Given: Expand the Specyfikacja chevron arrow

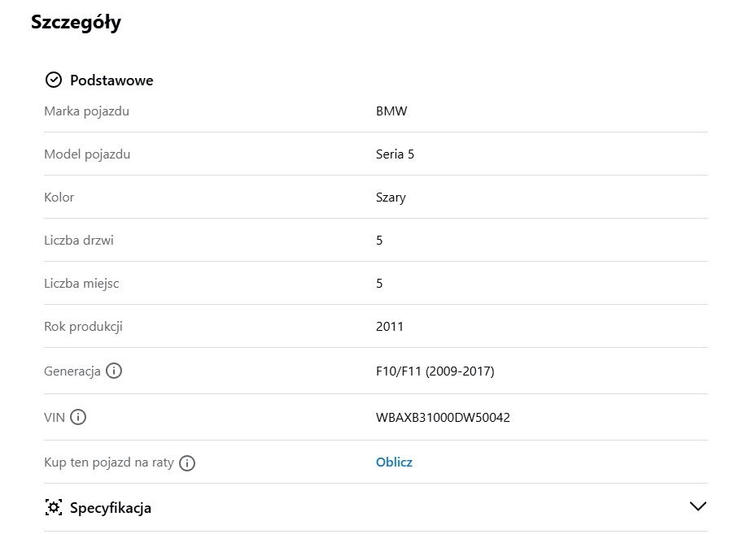Looking at the screenshot, I should (697, 506).
